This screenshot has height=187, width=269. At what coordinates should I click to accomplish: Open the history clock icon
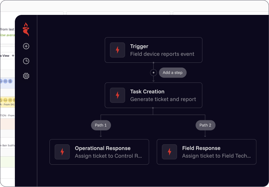(x=26, y=61)
